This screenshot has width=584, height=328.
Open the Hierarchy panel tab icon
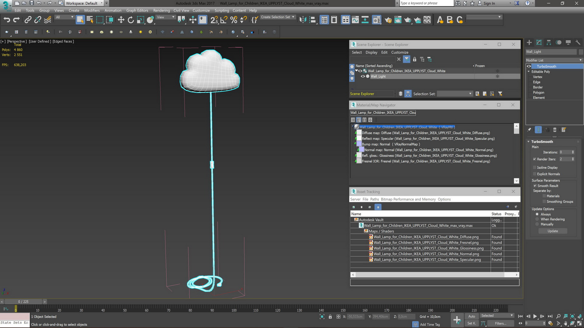point(549,43)
